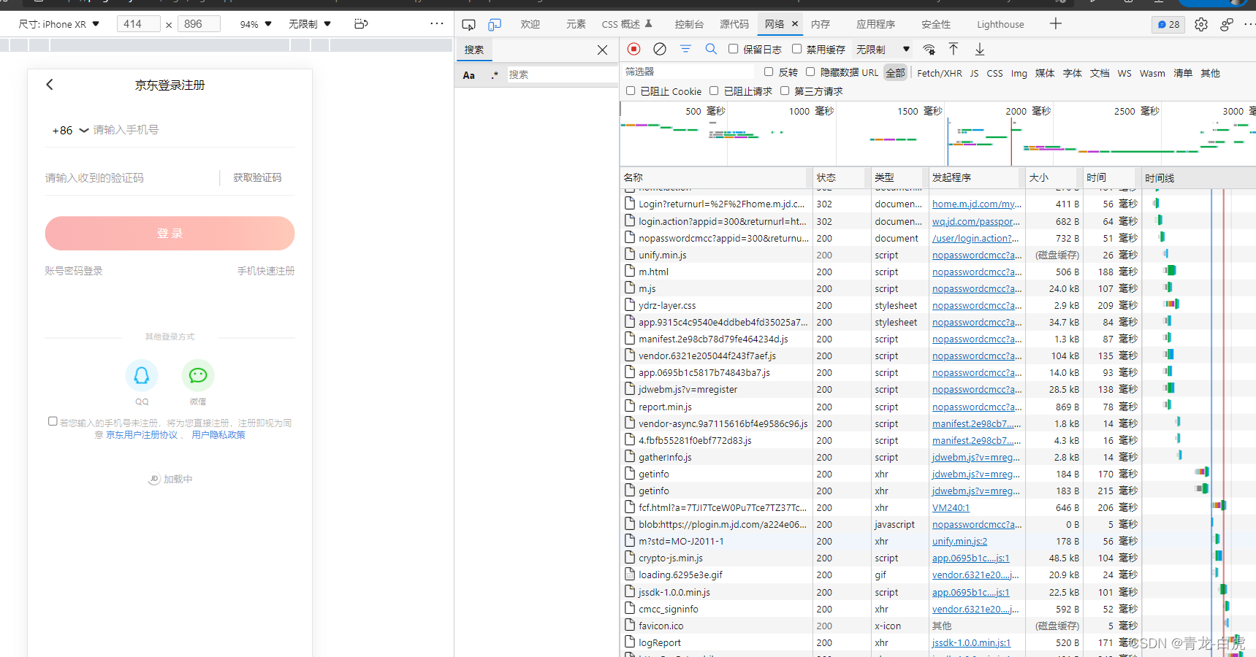
Task: Click the feedback/profile icon next to settings
Action: click(x=1227, y=24)
